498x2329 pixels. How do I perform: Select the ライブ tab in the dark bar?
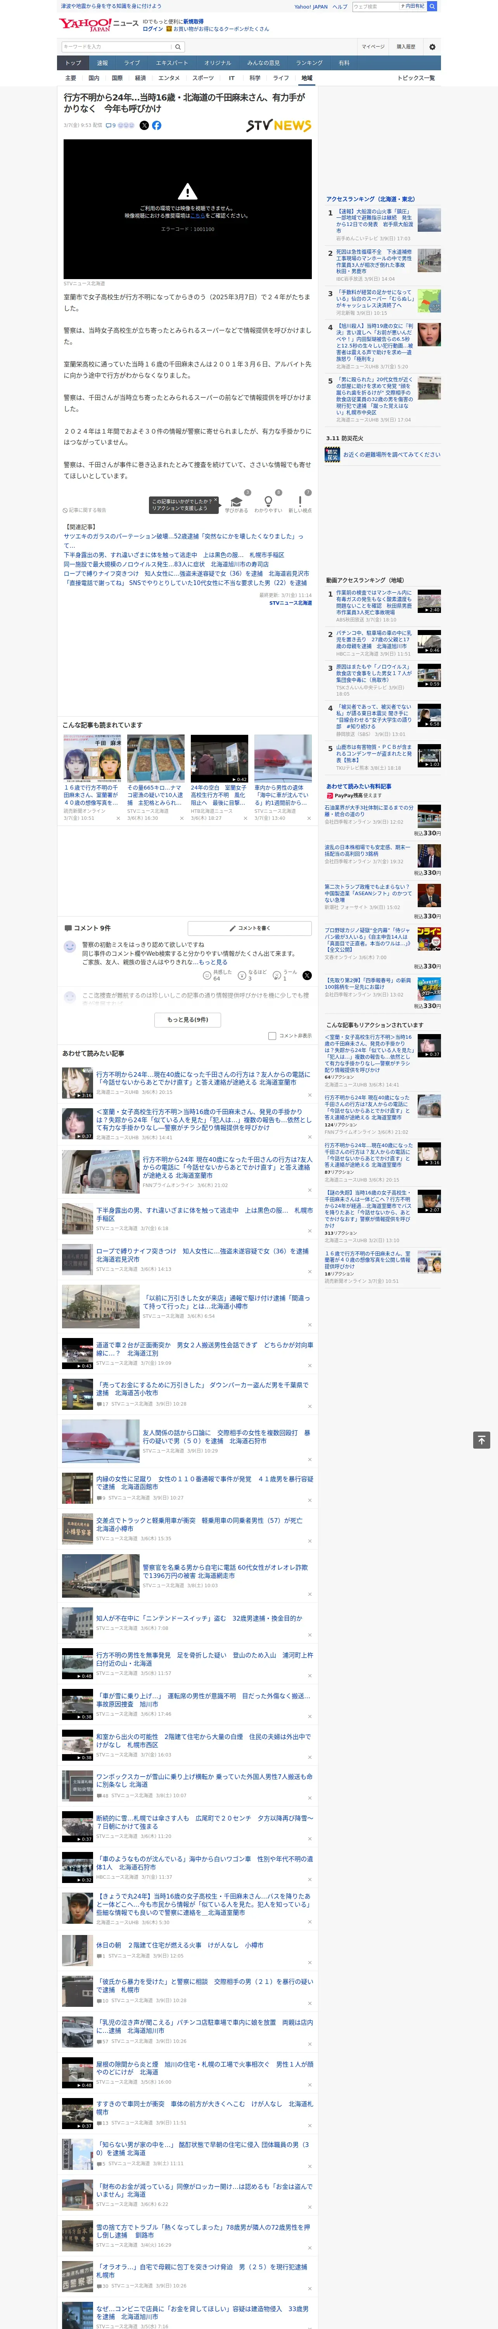pyautogui.click(x=132, y=62)
